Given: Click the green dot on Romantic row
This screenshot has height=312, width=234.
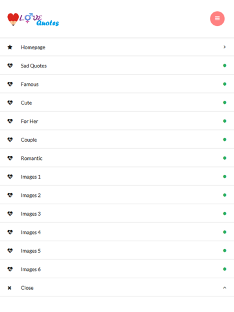Looking at the screenshot, I should [225, 158].
